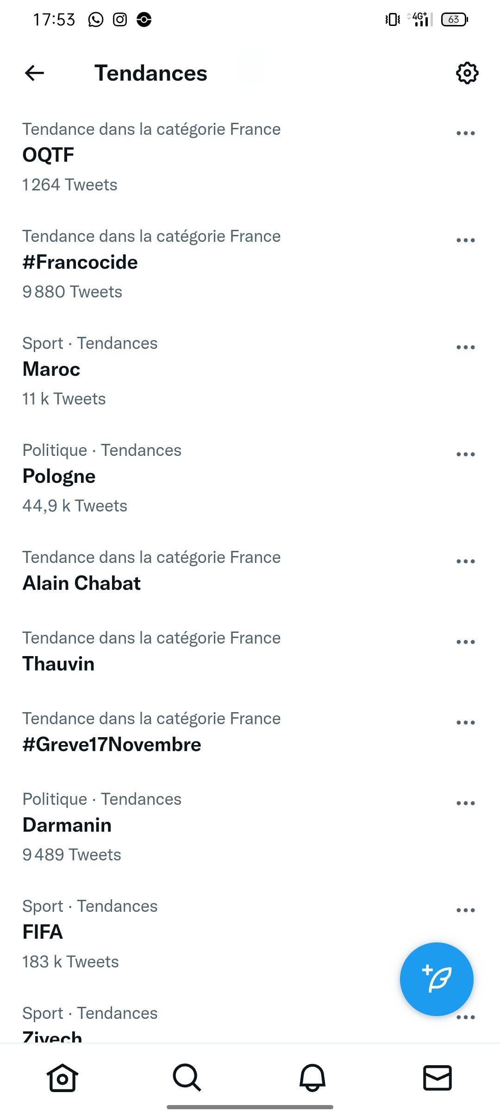
Task: Open the Search tab icon
Action: pos(187,1078)
